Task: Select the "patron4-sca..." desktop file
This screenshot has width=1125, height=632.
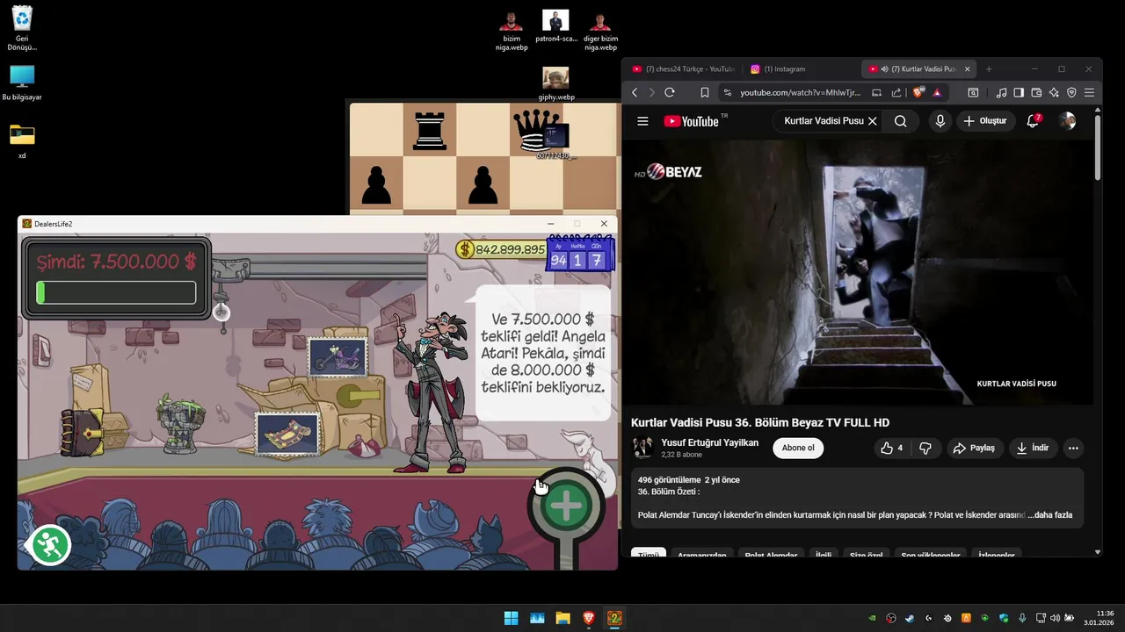Action: click(555, 26)
